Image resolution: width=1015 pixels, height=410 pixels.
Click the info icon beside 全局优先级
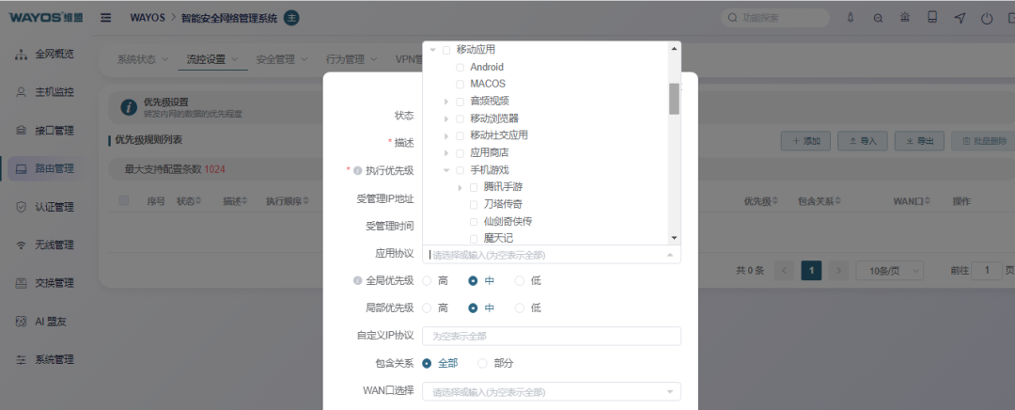(357, 281)
